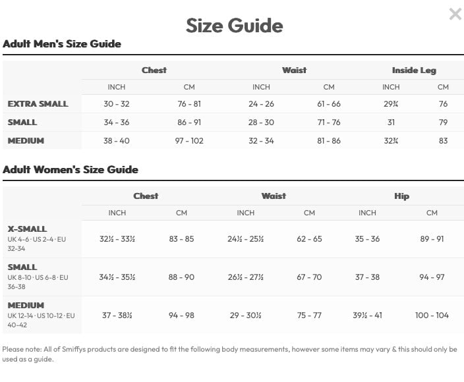
Task: Click the men's Chest column header
Action: pos(154,70)
